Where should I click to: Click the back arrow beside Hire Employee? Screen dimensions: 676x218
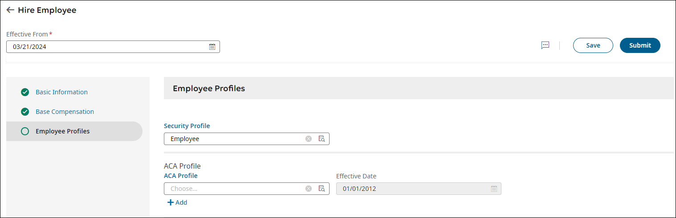coord(10,10)
